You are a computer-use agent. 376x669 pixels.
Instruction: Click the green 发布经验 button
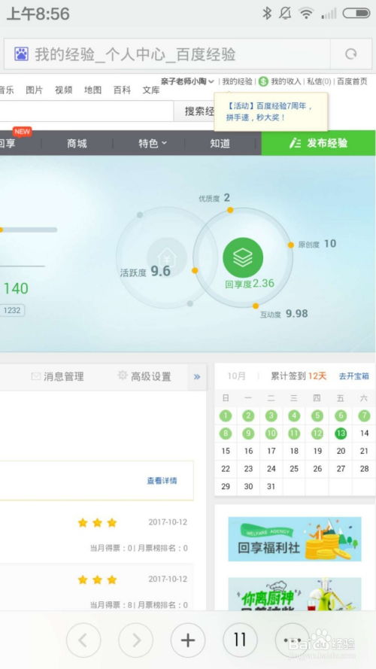[318, 143]
